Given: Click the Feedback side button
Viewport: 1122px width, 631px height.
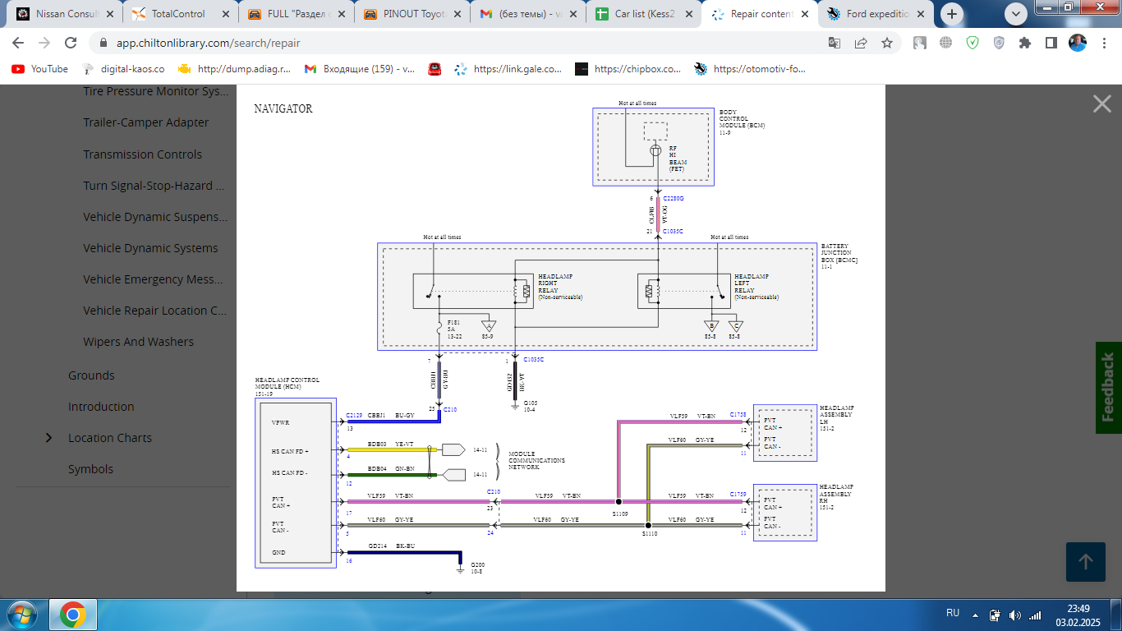Looking at the screenshot, I should pos(1108,387).
